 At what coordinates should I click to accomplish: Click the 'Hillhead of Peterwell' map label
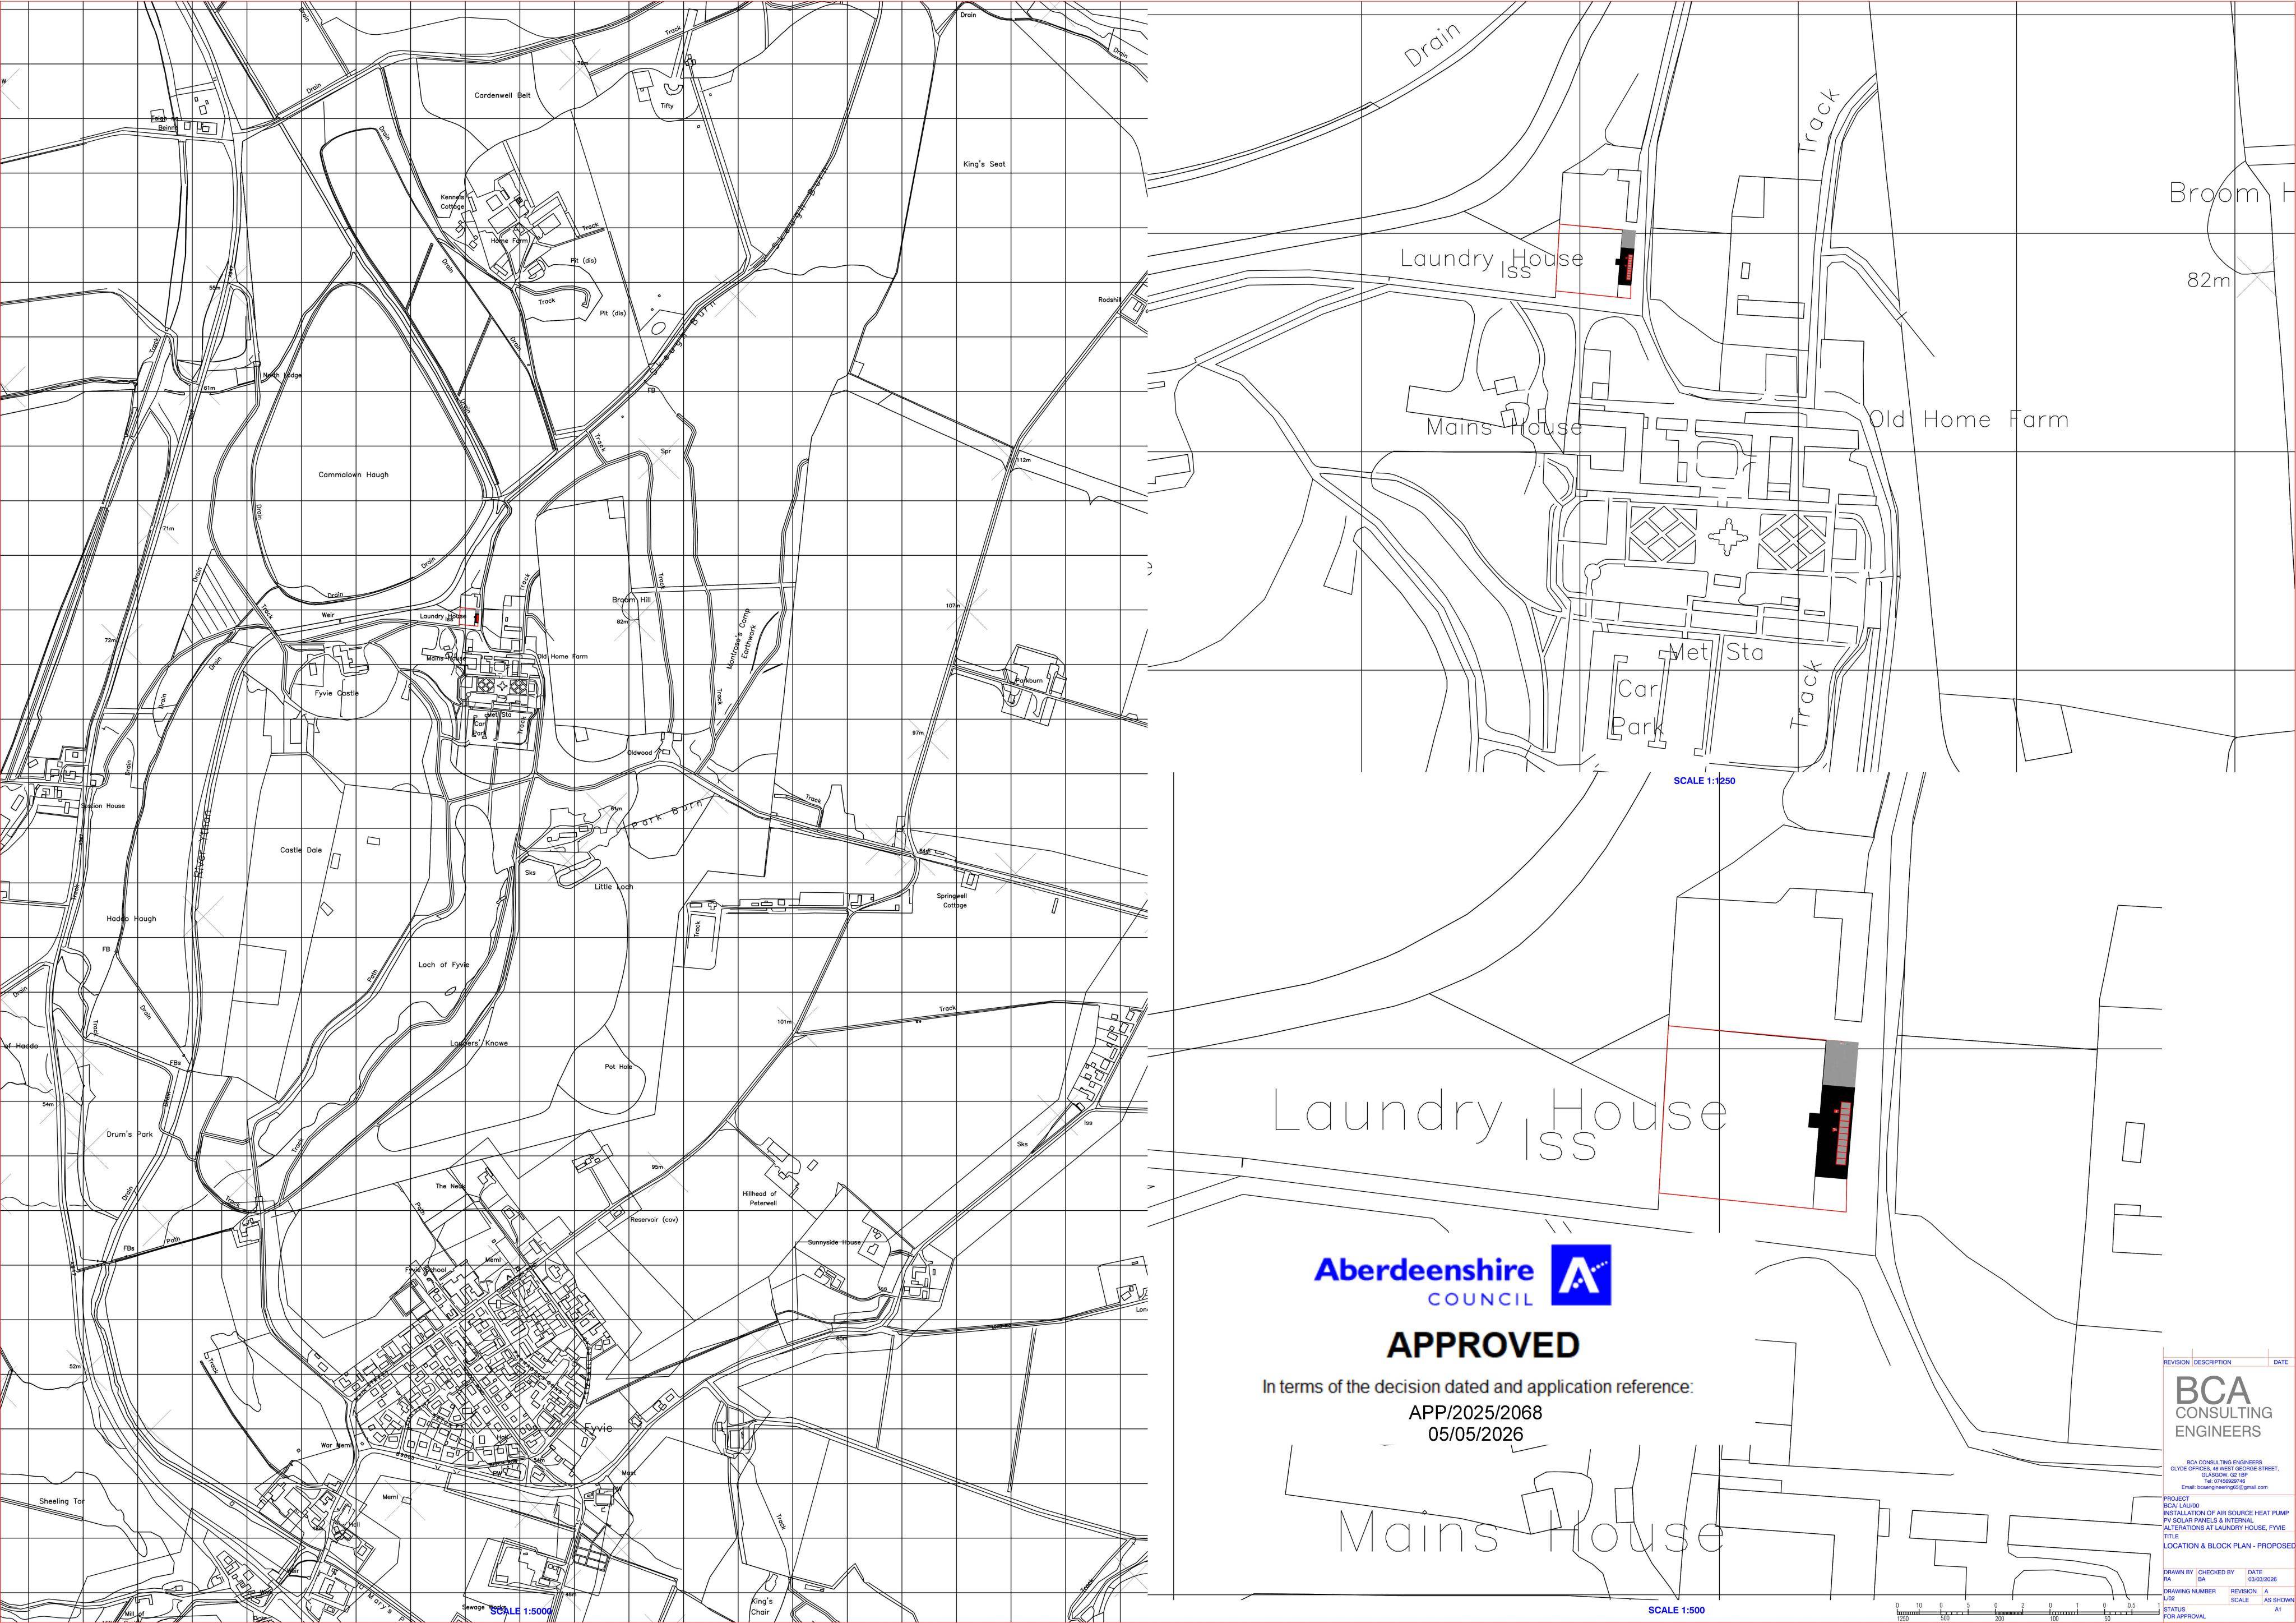tap(760, 1198)
